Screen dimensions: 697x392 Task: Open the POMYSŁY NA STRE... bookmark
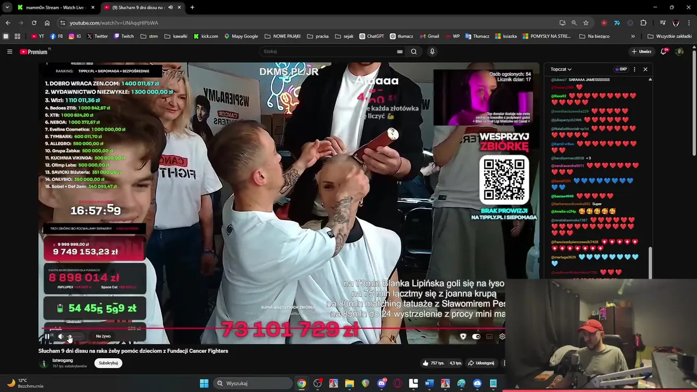click(x=547, y=36)
